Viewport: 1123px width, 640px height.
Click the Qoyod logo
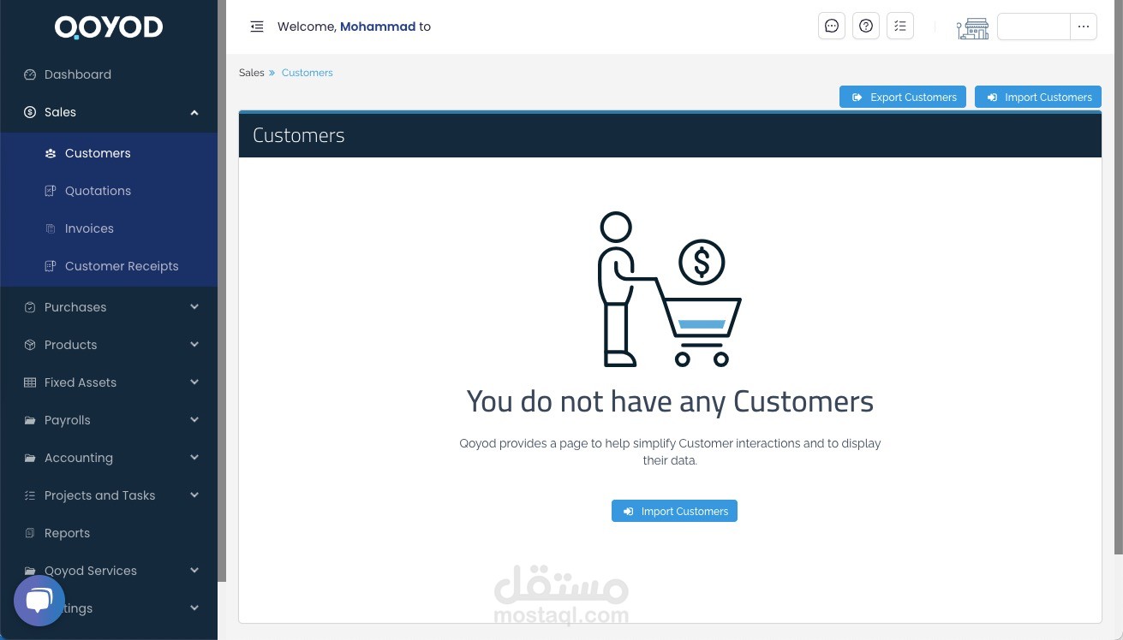(109, 27)
